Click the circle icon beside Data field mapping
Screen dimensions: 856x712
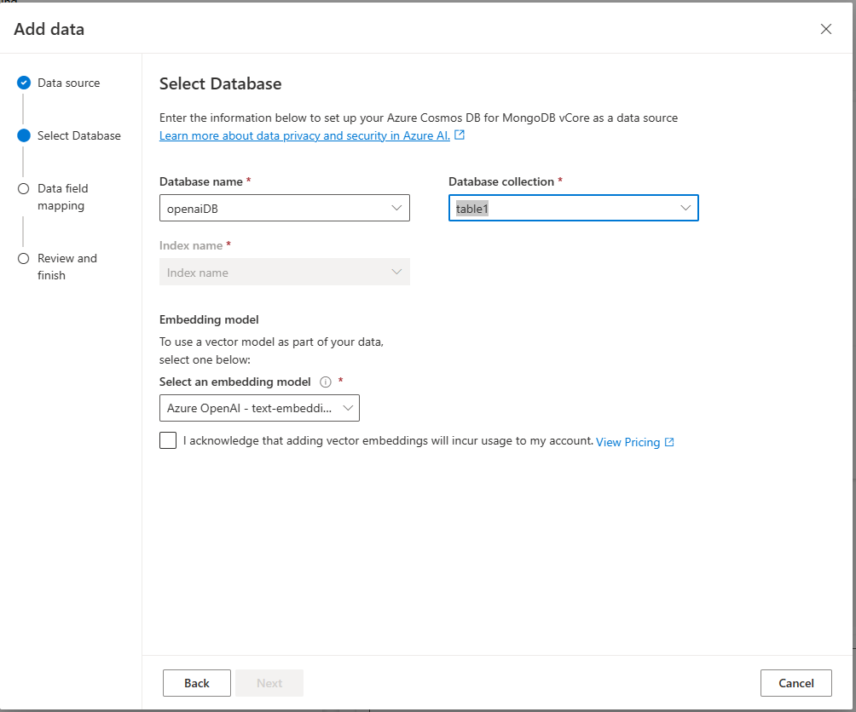[23, 188]
